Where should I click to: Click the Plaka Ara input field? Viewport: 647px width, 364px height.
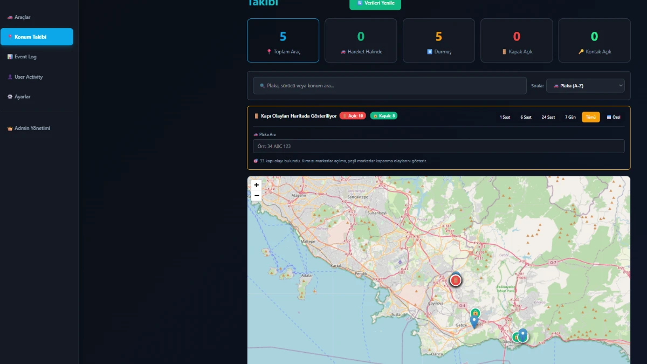[438, 146]
